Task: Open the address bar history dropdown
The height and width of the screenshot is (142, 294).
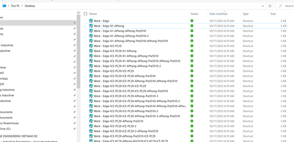Action: coord(263,6)
